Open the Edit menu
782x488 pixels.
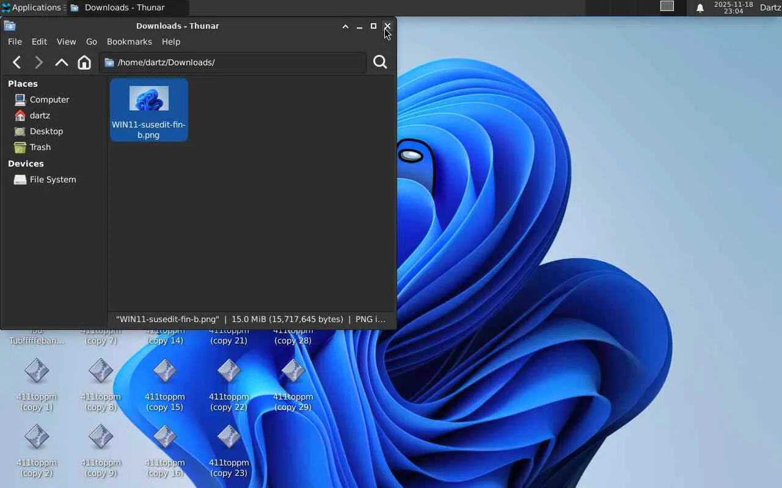click(x=39, y=41)
